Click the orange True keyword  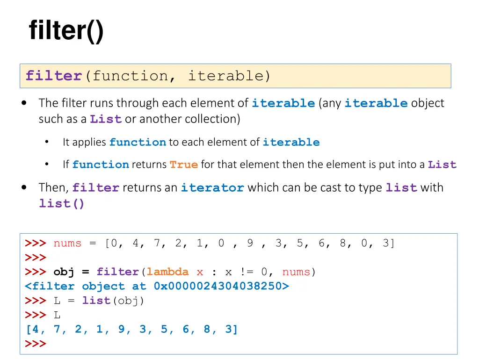[184, 165]
